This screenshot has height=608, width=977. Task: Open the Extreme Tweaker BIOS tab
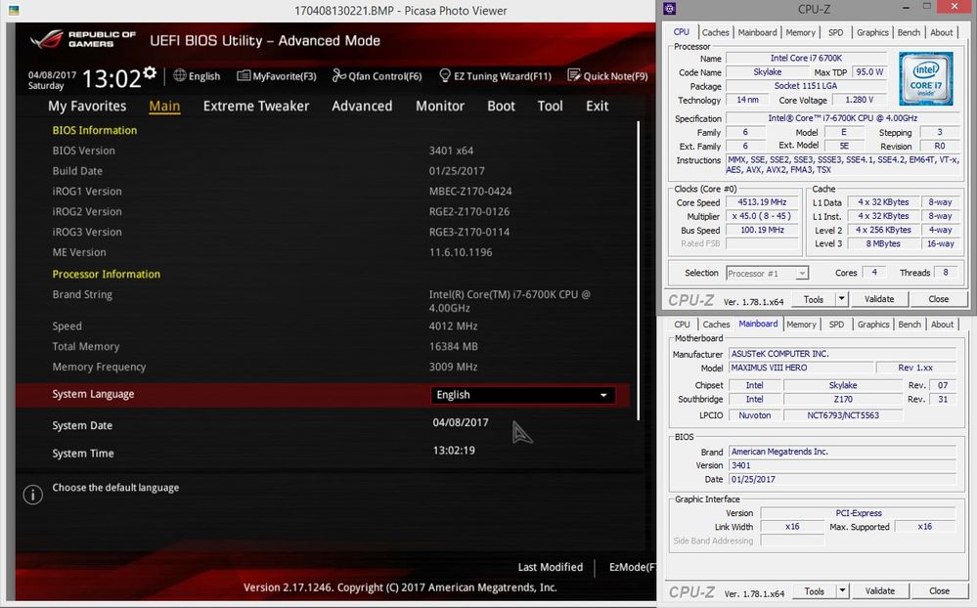click(x=256, y=106)
